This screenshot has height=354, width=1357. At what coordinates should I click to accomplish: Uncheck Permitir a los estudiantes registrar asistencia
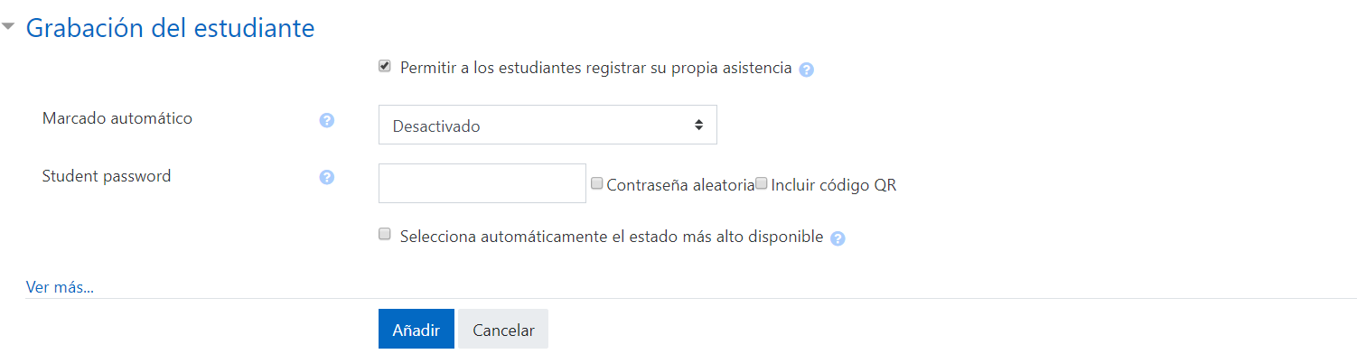coord(385,66)
